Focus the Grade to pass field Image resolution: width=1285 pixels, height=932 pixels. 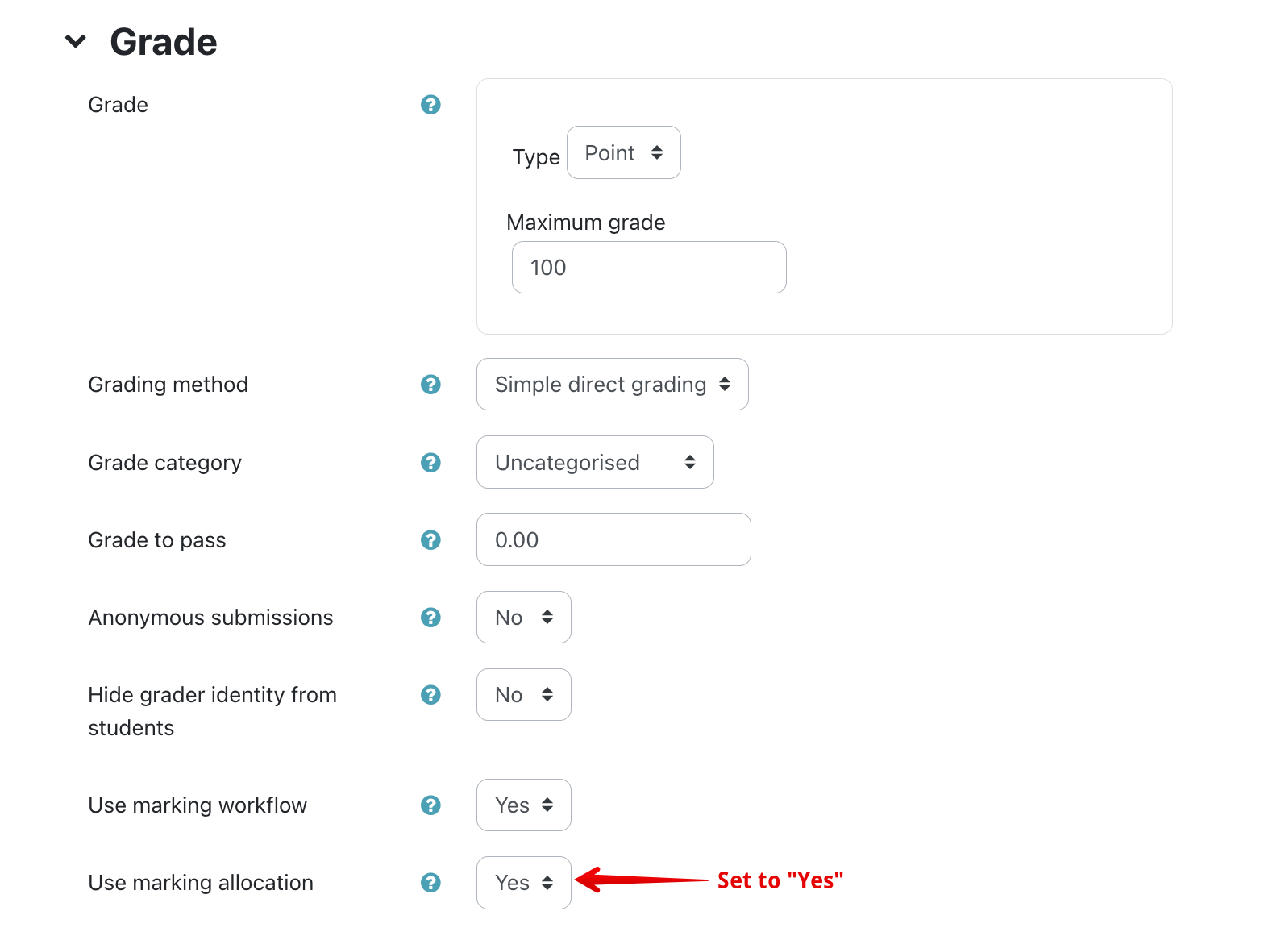[x=613, y=540]
